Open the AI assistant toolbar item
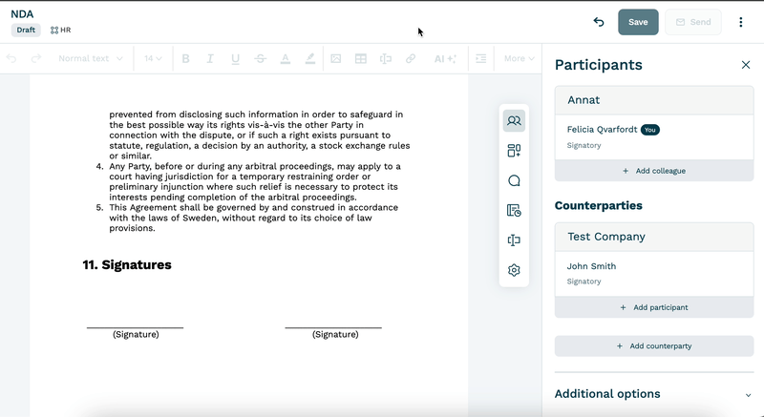 point(445,58)
